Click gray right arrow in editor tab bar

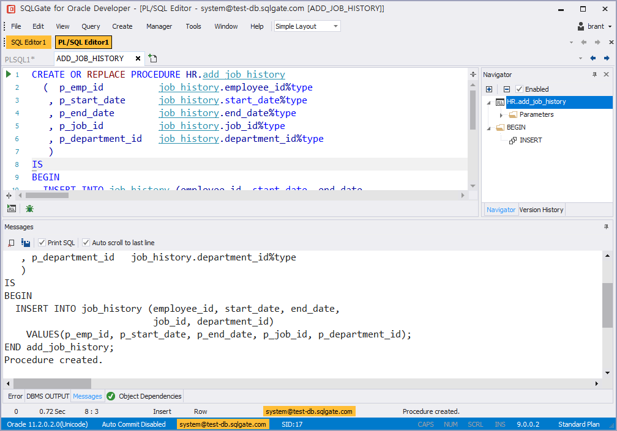[597, 42]
